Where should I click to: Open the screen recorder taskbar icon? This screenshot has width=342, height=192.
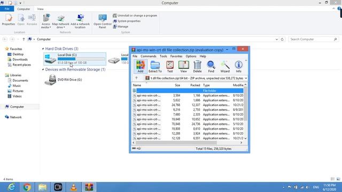coord(58,187)
